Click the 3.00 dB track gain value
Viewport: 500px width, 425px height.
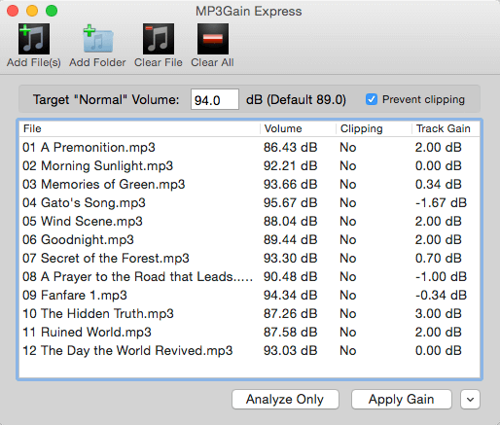[x=439, y=314]
